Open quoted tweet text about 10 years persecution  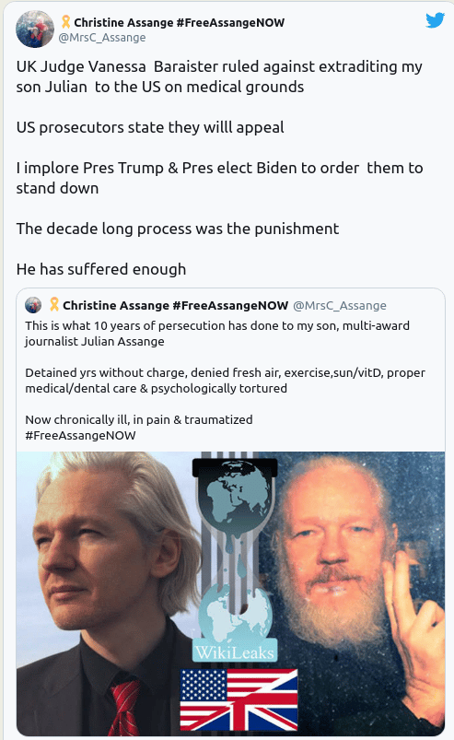point(217,334)
